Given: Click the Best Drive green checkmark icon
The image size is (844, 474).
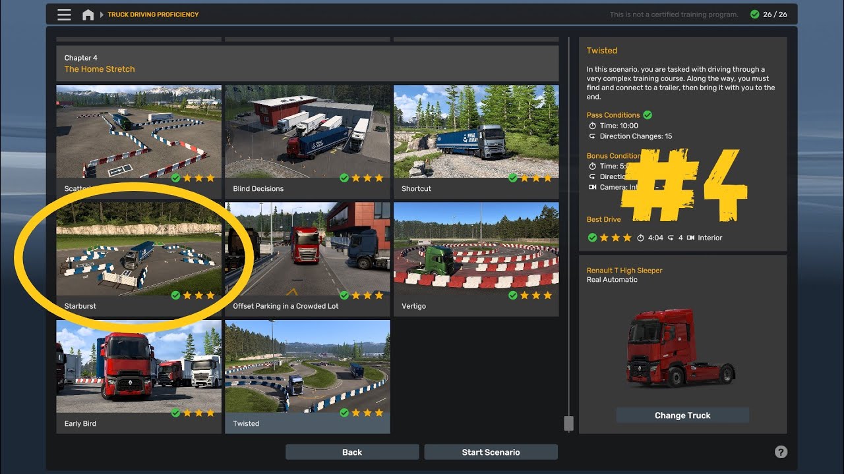Looking at the screenshot, I should click(x=592, y=238).
